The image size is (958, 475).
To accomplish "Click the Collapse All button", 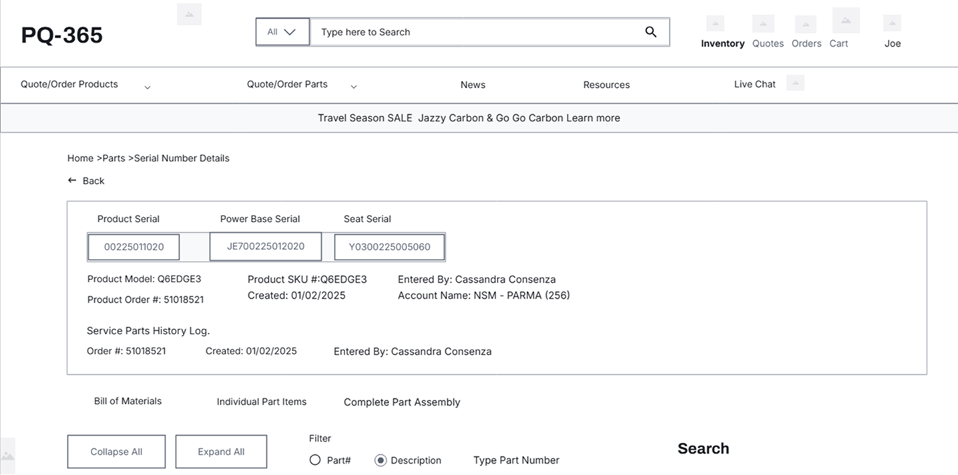I will click(116, 452).
